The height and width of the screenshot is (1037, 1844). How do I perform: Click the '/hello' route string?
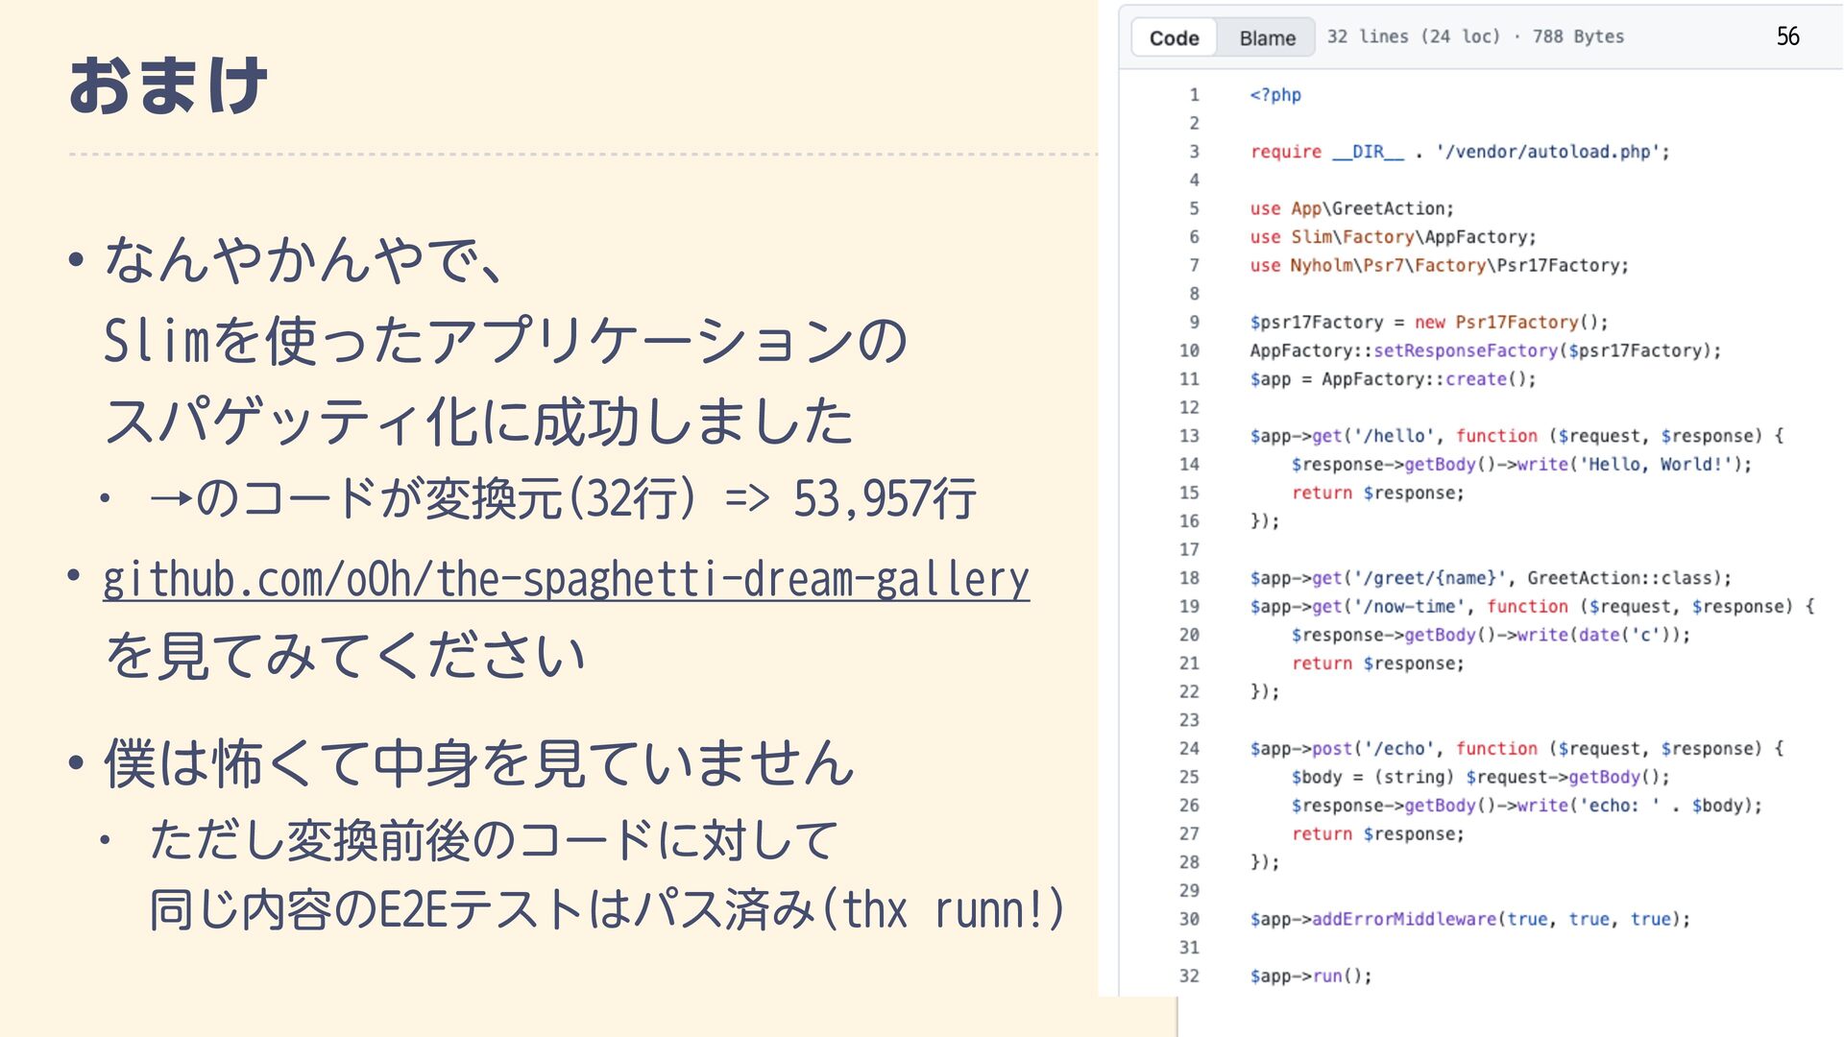[x=1394, y=436]
